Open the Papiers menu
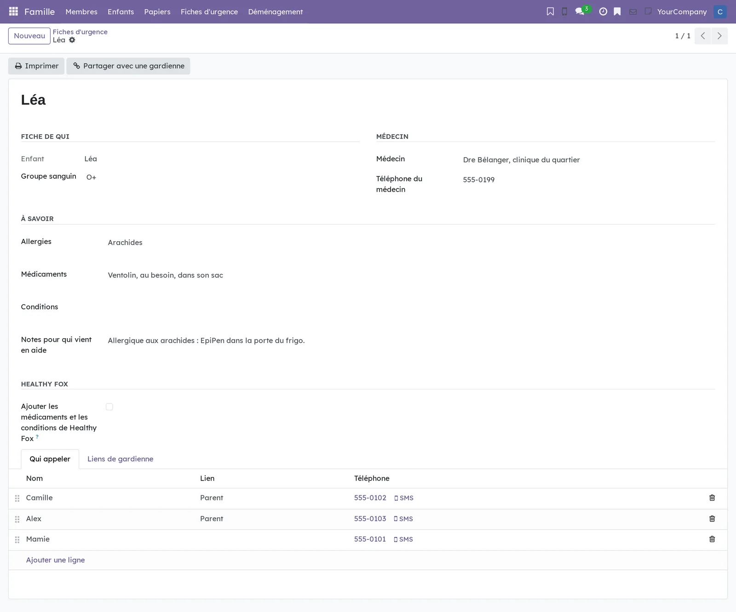The image size is (736, 612). (157, 11)
